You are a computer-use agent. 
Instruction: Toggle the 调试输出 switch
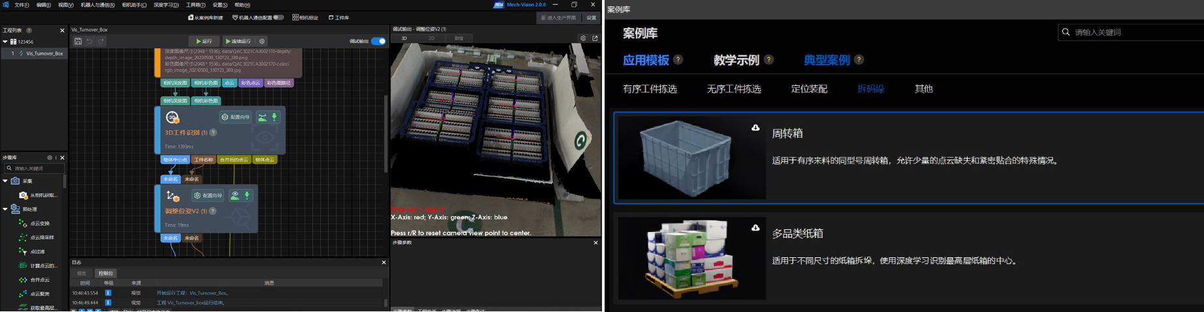tap(379, 41)
